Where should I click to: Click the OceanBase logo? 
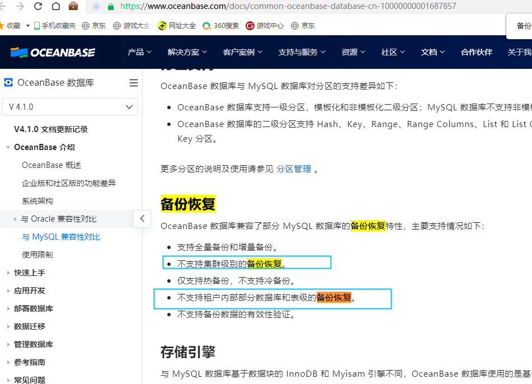[53, 52]
